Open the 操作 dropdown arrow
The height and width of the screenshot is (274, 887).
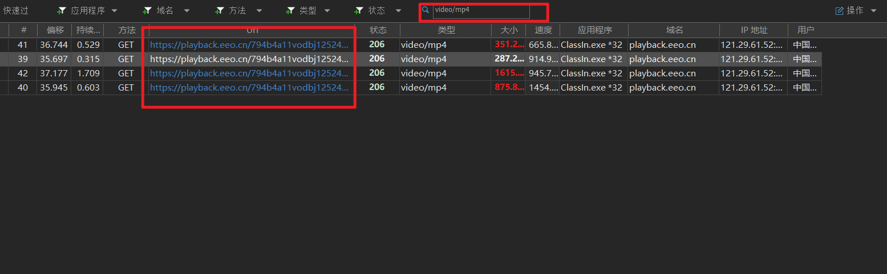pos(874,11)
